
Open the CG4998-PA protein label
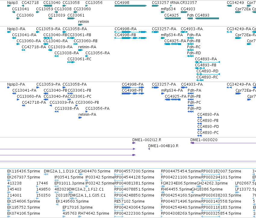[x=133, y=84]
